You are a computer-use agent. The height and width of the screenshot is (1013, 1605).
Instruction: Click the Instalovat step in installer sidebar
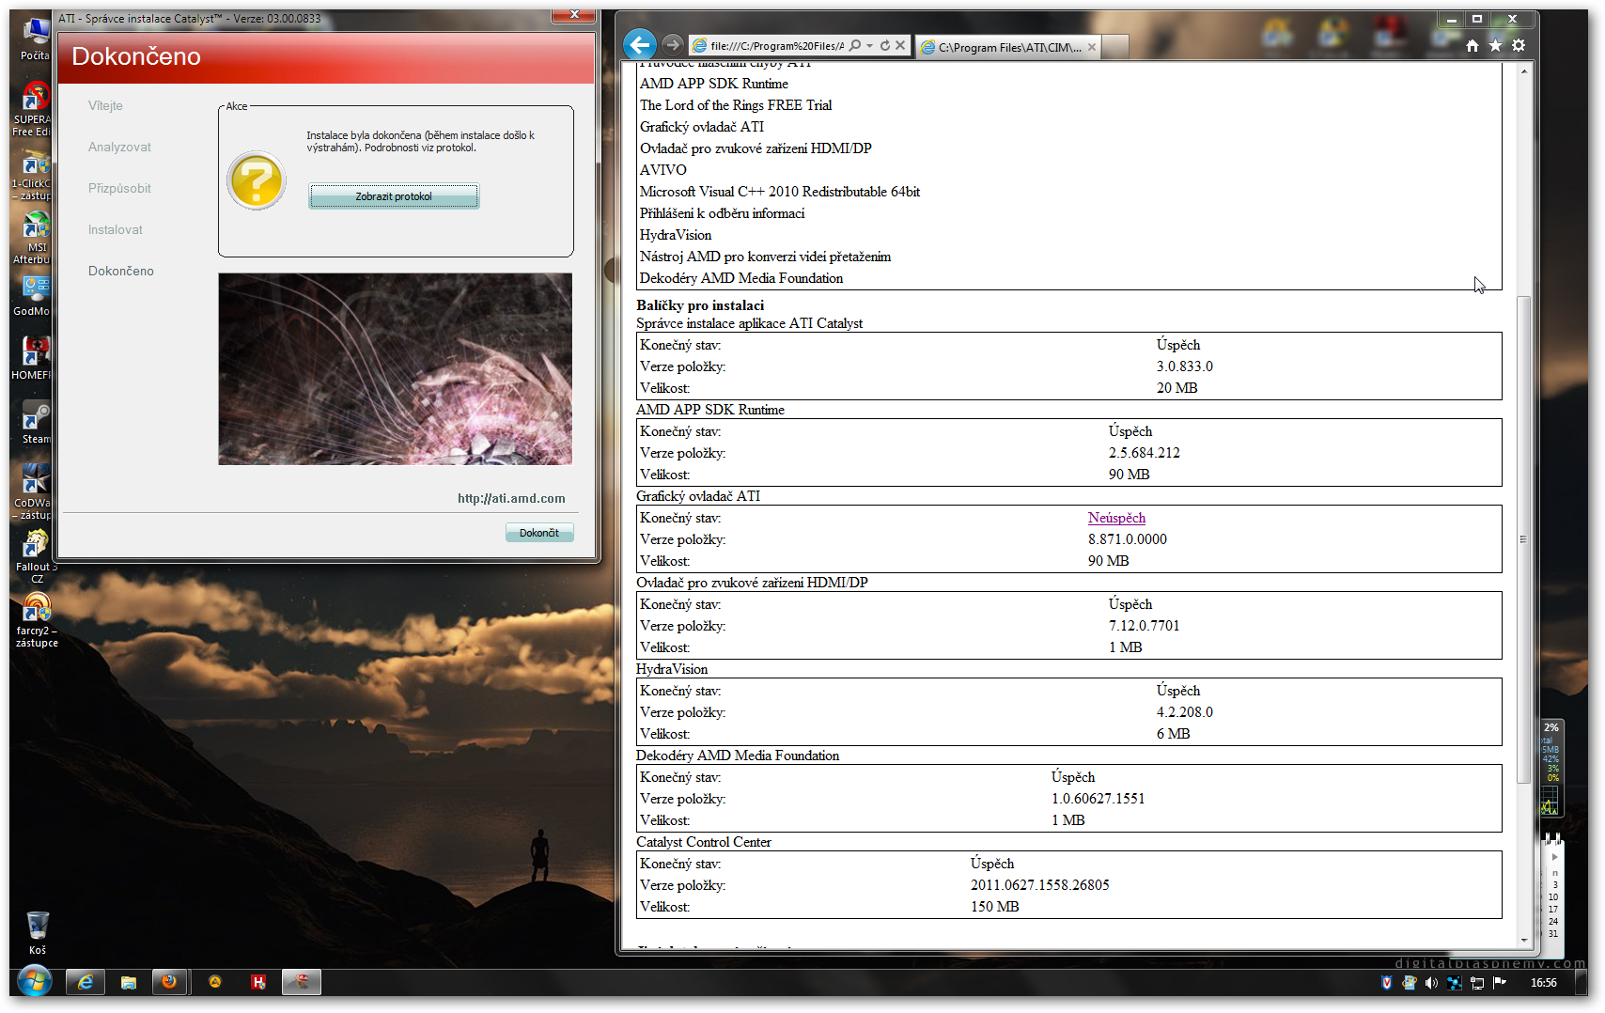pyautogui.click(x=116, y=230)
